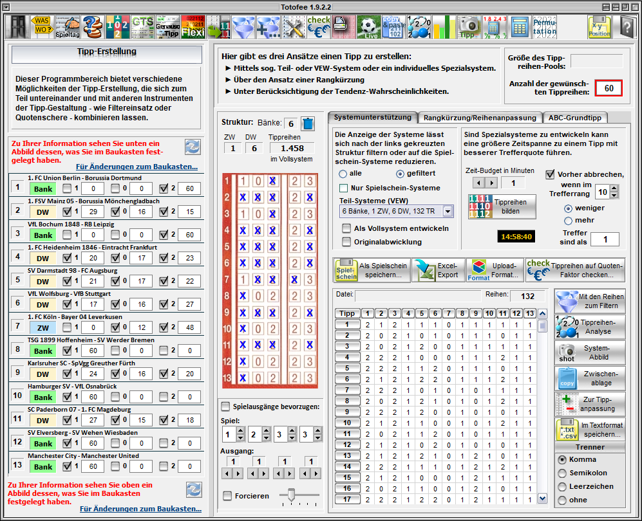This screenshot has height=521, width=642.
Task: Open the colored 1-0-2 tiles icon
Action: click(x=117, y=27)
